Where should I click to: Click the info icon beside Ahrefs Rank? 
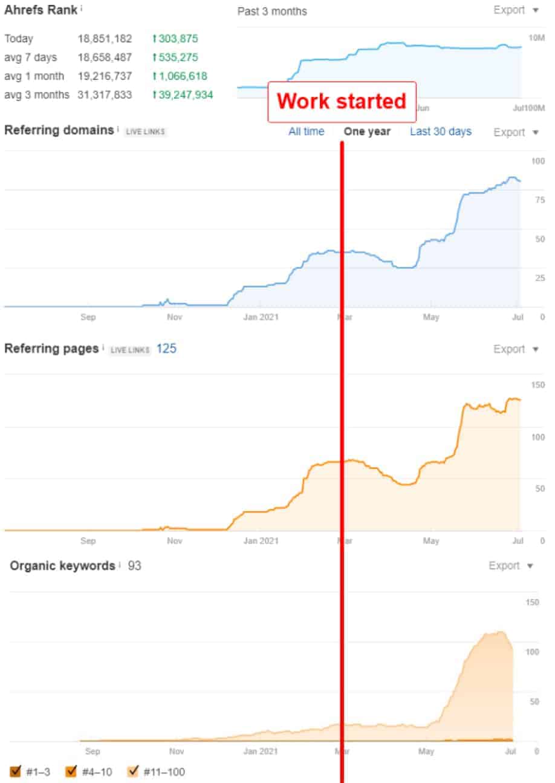[x=82, y=9]
